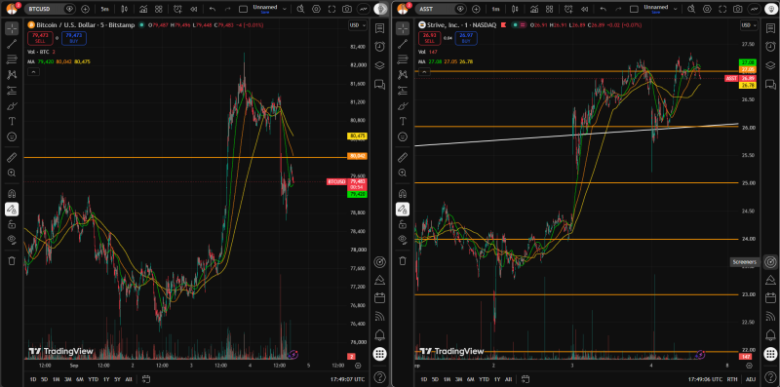
Task: Select the YTD date range on the ASST chart
Action: [x=484, y=379]
